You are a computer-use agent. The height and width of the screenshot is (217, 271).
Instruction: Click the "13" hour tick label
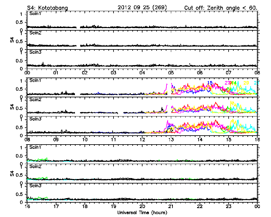point(171,139)
